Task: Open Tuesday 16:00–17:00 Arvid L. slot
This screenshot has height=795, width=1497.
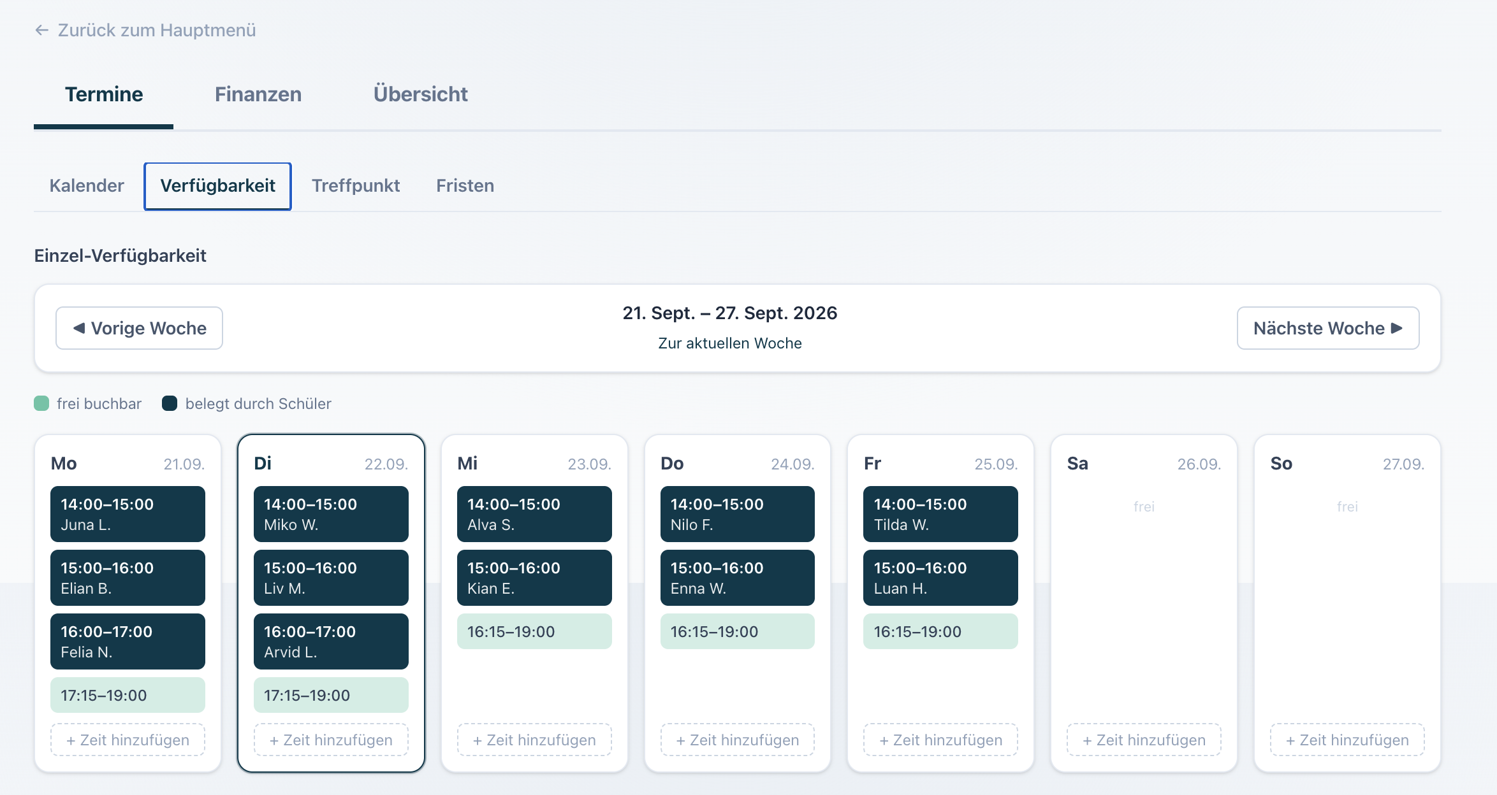Action: pos(331,641)
